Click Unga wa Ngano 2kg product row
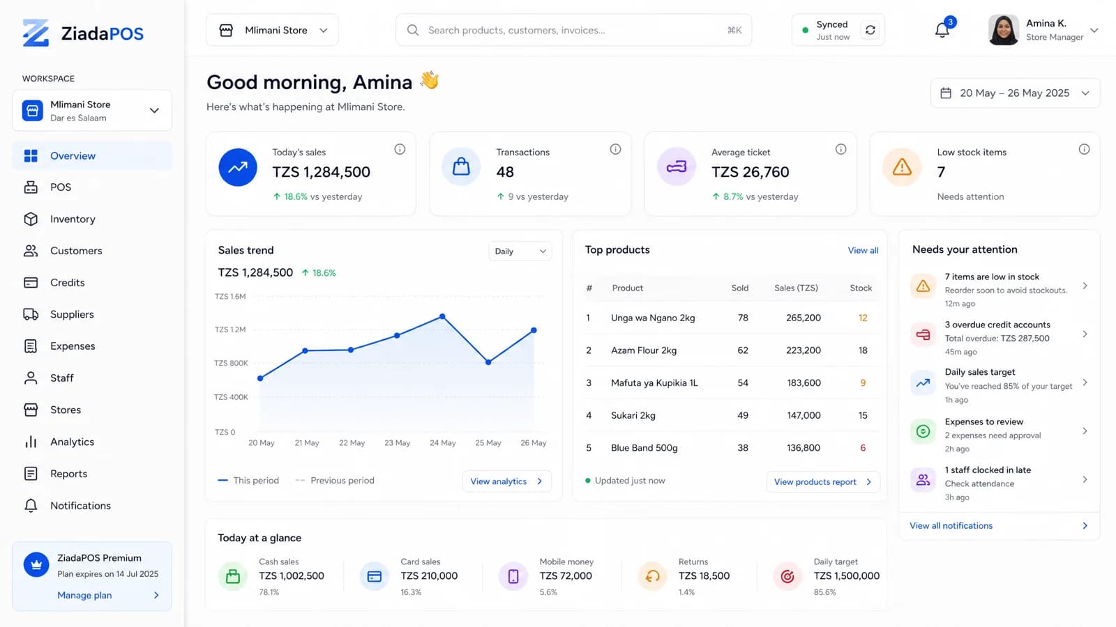 pos(730,318)
